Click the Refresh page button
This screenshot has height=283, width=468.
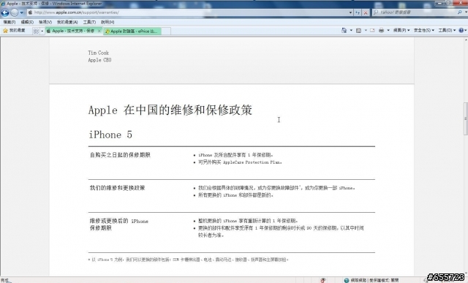[358, 12]
